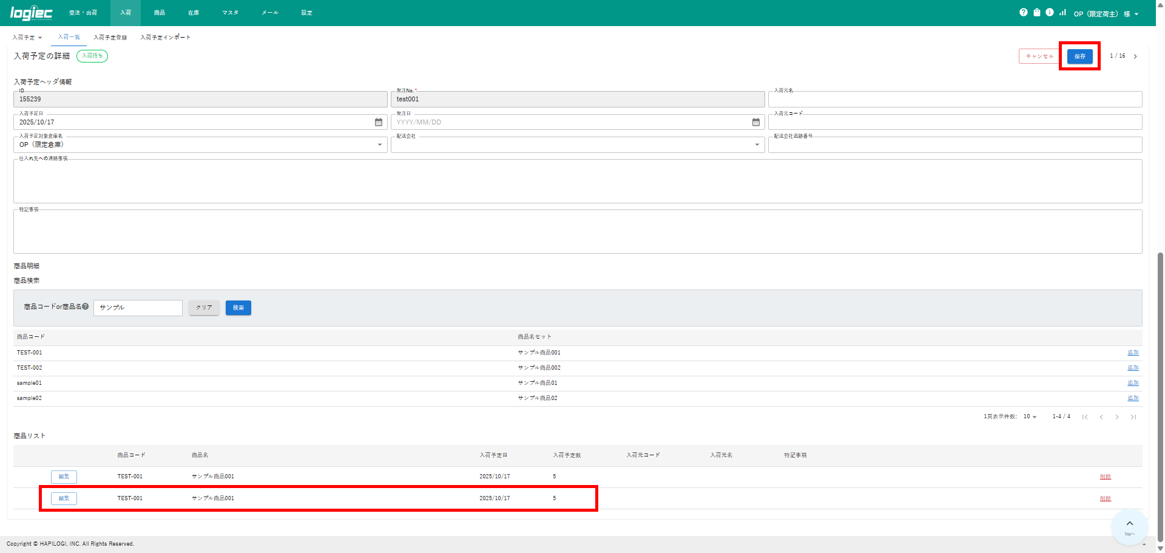
Task: Open the 入荷予定 submenu dropdown
Action: pos(27,38)
